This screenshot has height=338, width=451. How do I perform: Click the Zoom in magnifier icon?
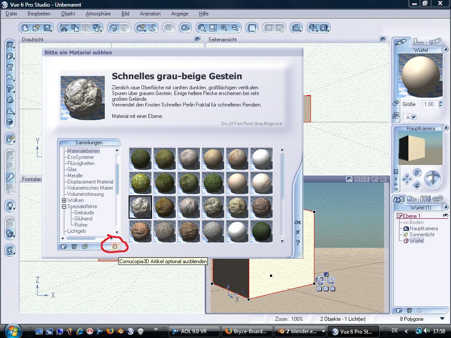(x=224, y=28)
